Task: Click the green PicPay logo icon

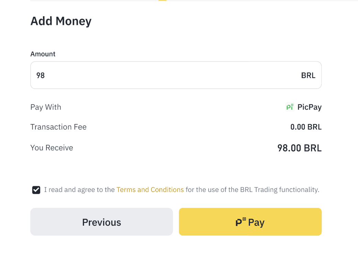Action: (x=290, y=107)
